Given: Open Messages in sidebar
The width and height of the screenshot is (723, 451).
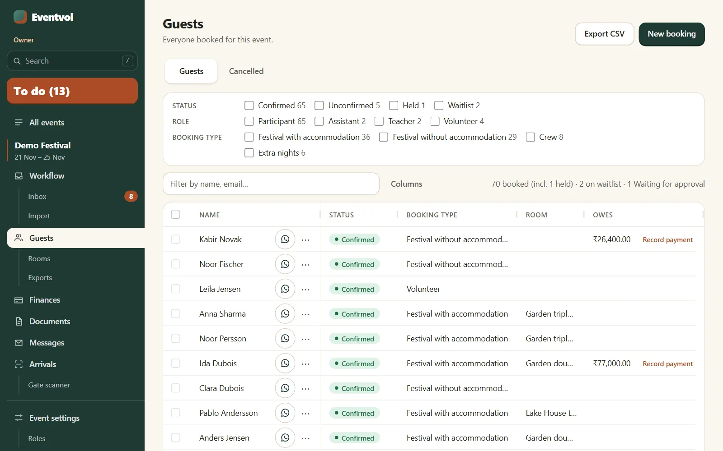Looking at the screenshot, I should [72, 343].
